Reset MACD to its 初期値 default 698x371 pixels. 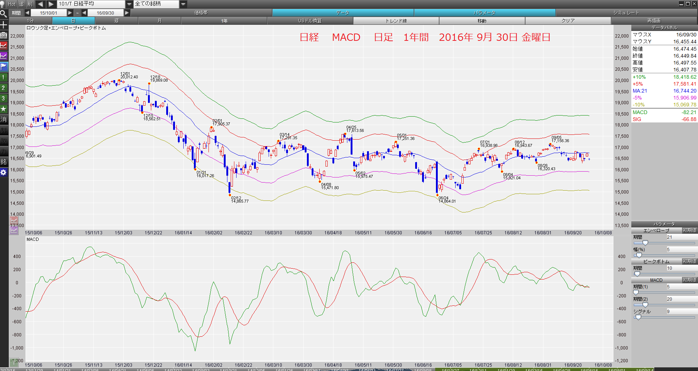coord(690,280)
